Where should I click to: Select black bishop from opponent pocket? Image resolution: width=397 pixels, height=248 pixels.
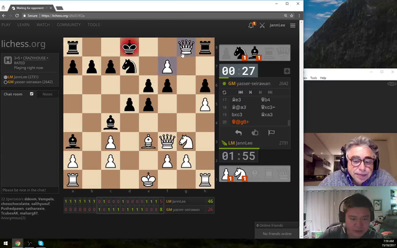(254, 53)
